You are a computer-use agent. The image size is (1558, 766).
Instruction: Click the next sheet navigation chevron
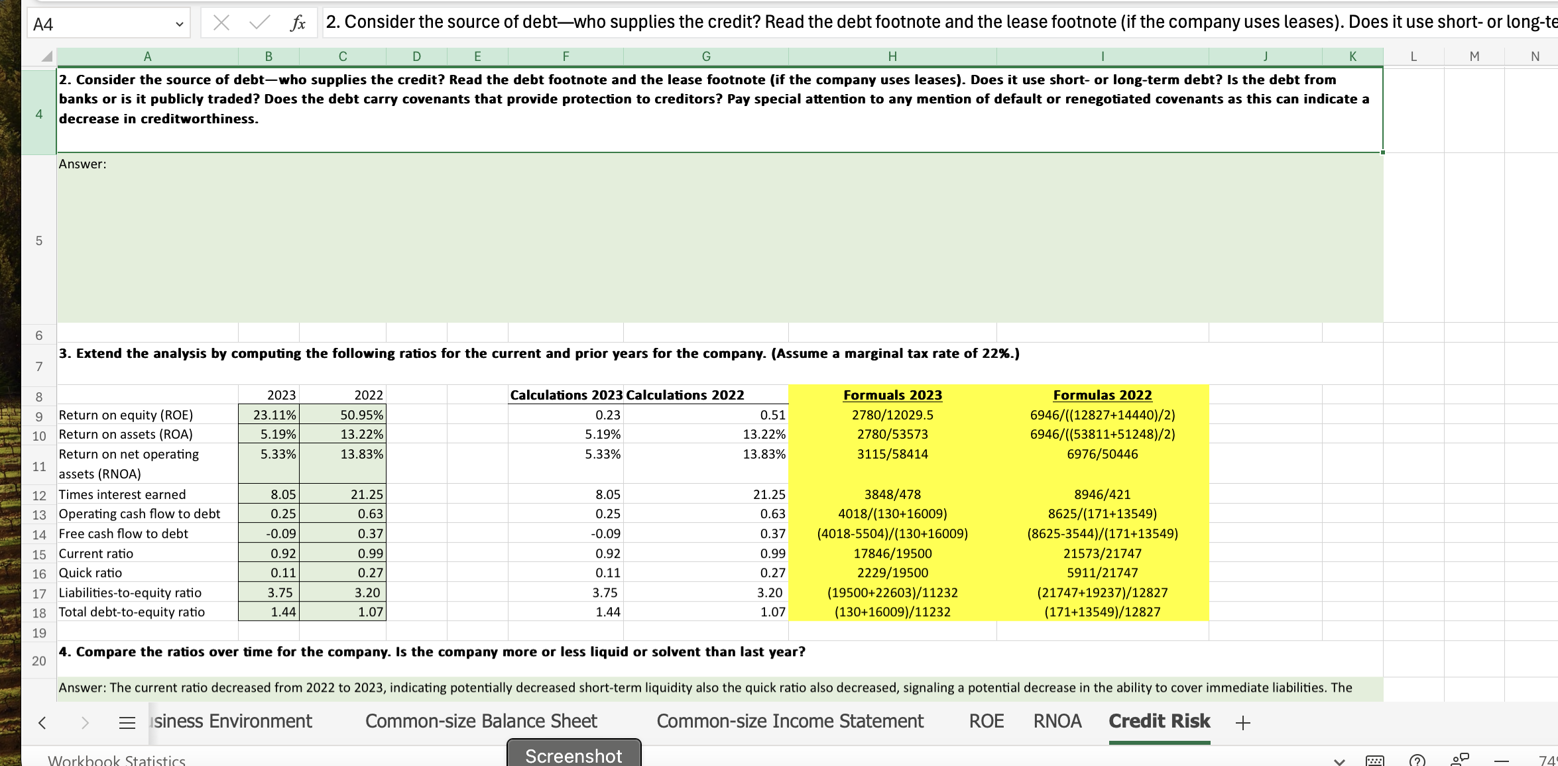pos(84,722)
